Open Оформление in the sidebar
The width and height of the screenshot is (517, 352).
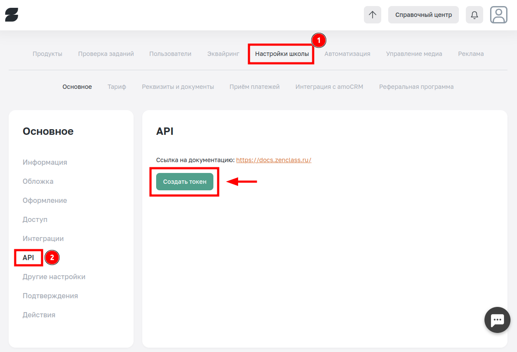click(x=45, y=200)
